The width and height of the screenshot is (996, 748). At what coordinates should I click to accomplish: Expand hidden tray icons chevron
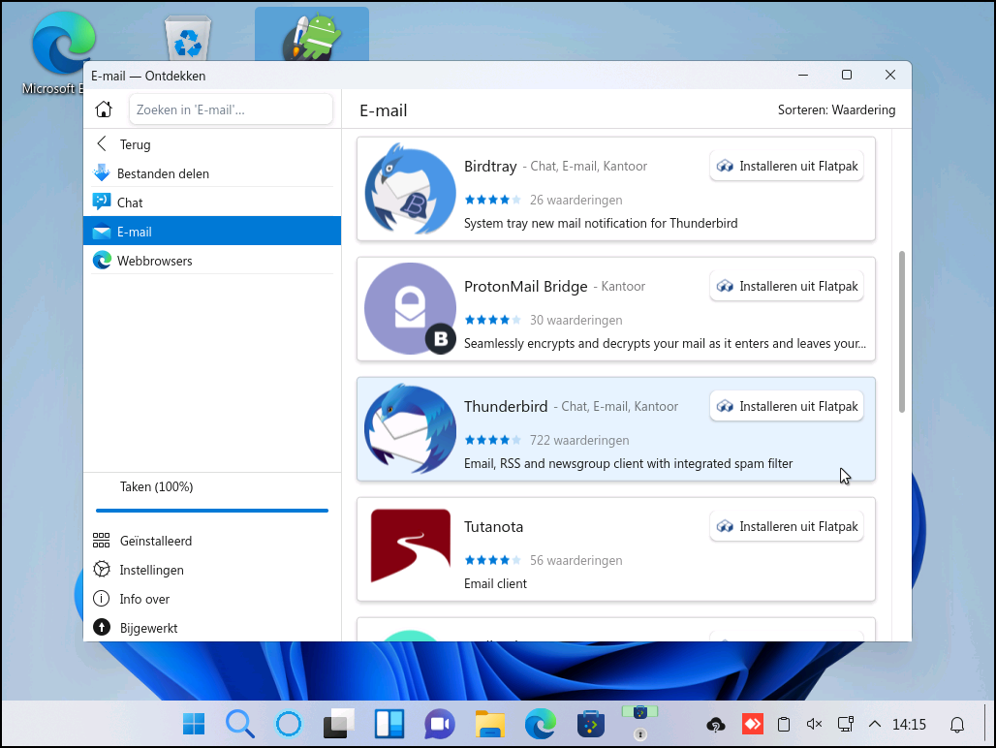point(875,724)
